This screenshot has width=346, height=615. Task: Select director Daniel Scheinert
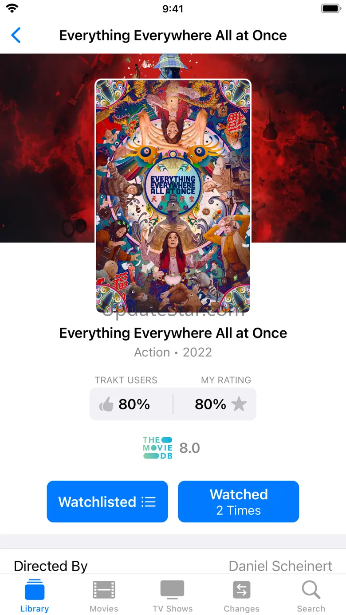pos(280,566)
